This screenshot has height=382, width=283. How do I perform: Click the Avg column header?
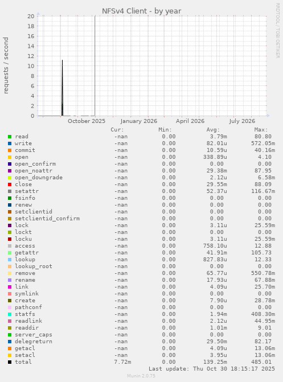pyautogui.click(x=213, y=130)
